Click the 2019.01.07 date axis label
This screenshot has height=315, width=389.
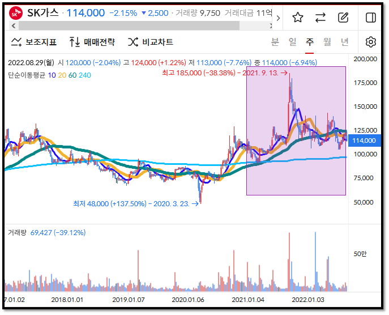pos(129,300)
